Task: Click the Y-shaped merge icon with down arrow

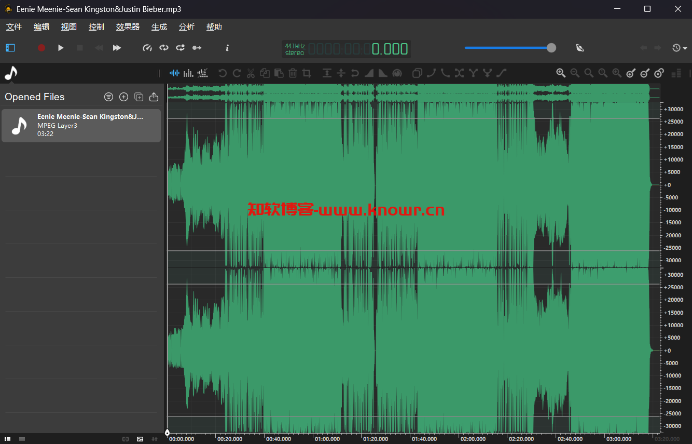Action: coord(487,73)
